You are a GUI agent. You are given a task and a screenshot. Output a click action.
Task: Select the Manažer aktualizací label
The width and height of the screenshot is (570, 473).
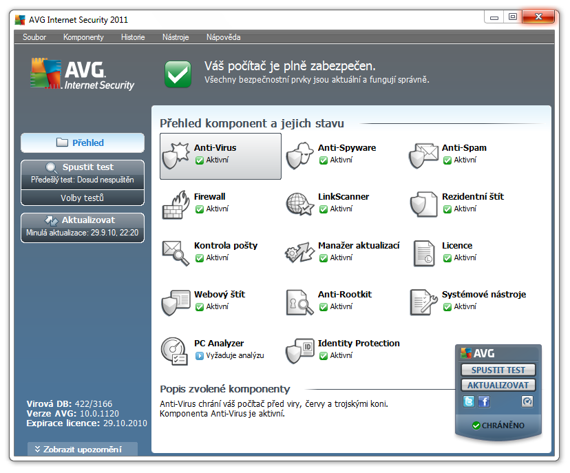point(359,245)
